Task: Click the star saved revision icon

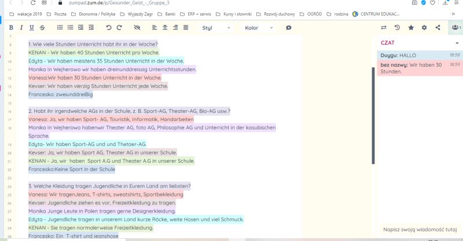Action: coord(411,27)
